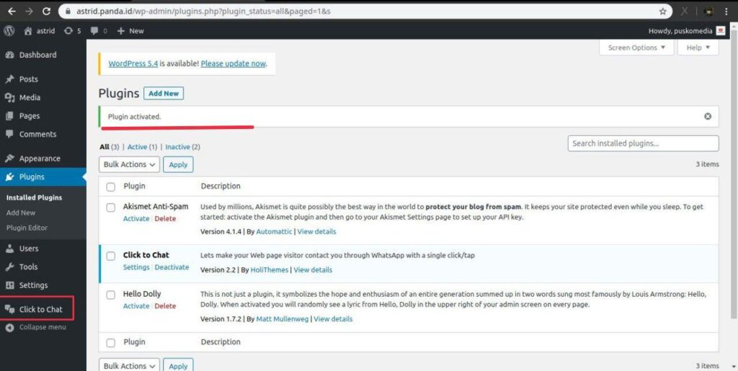Open the Matt Mullenweg author link
This screenshot has width=738, height=371.
point(283,319)
